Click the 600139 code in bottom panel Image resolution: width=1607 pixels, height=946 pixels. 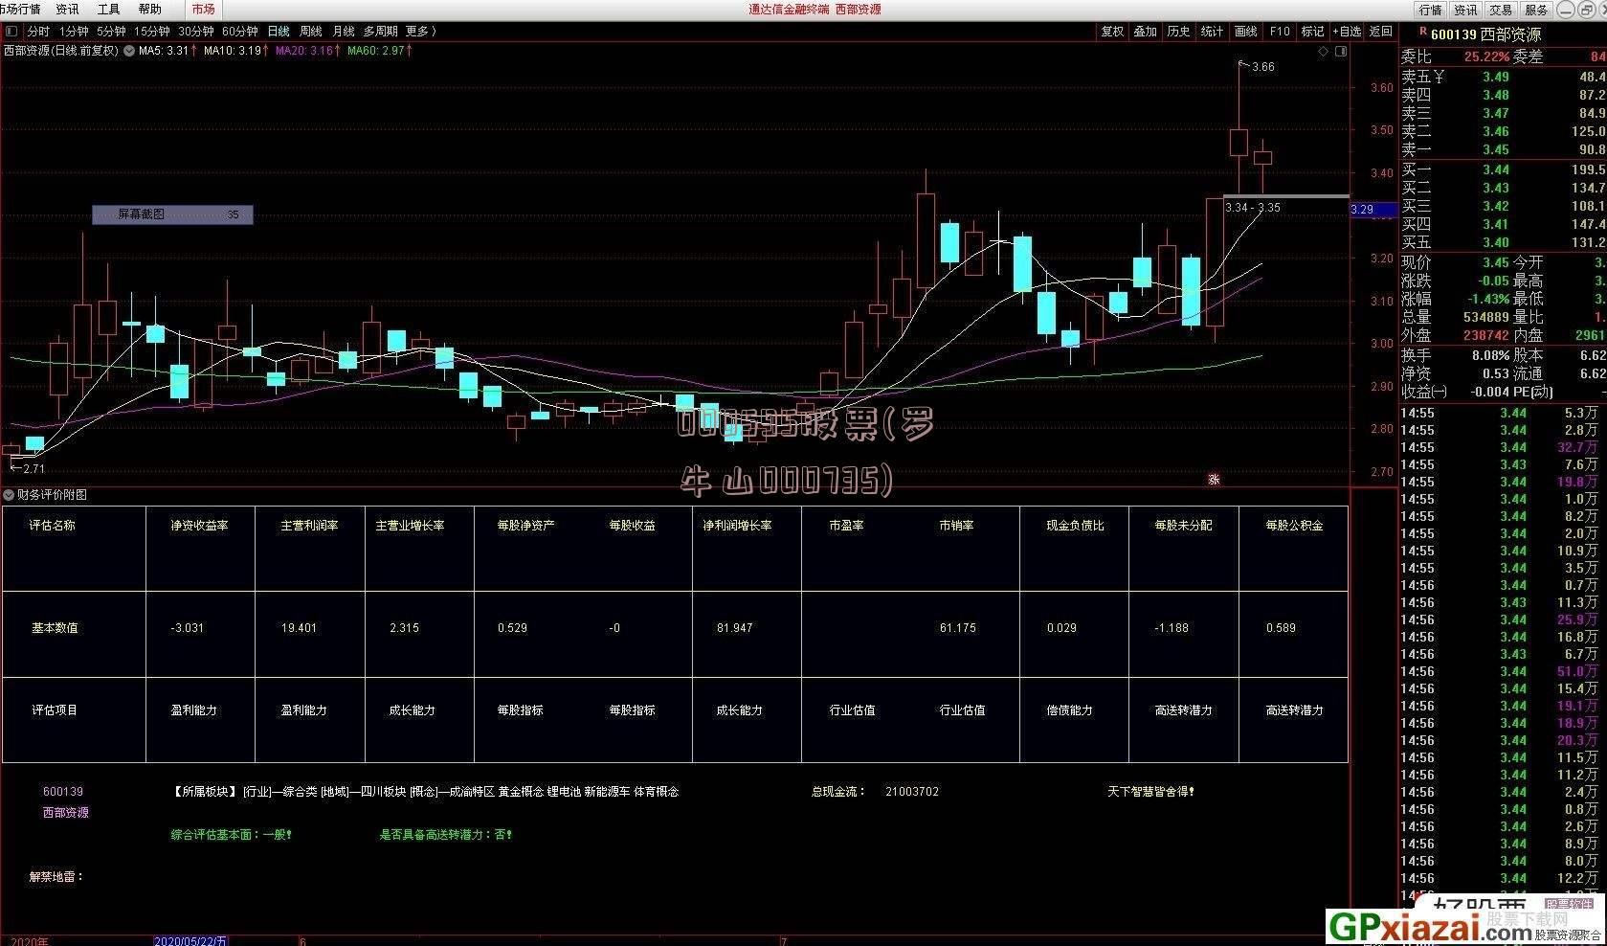click(x=63, y=792)
